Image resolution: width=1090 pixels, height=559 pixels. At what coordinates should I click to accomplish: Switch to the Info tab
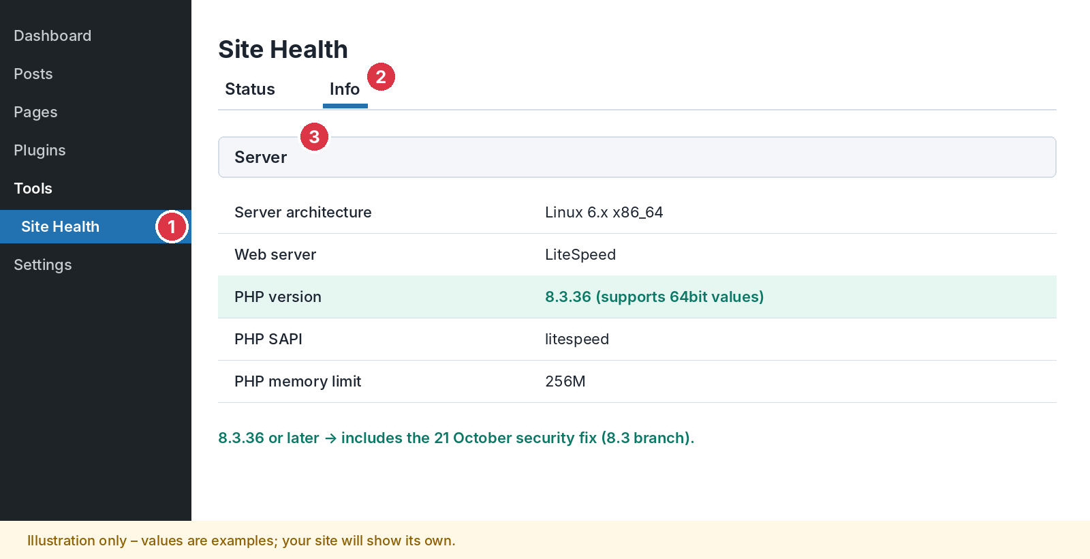click(x=345, y=89)
